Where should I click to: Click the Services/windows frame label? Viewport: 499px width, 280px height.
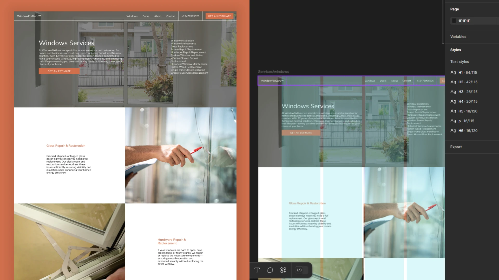(273, 72)
